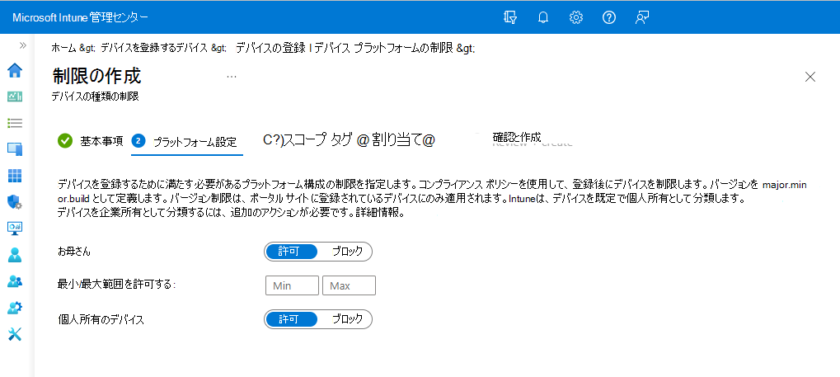The image size is (840, 377).
Task: Go to 確認と作成 tab
Action: 516,137
